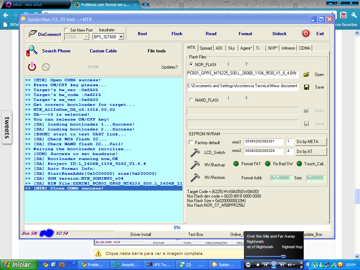This screenshot has height=270, width=360.
Task: Click the tweets side tab
Action: tap(7, 127)
